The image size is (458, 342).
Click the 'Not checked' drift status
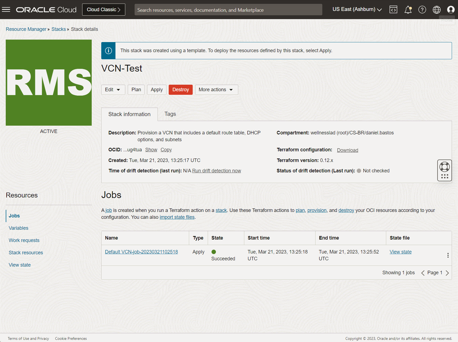click(x=376, y=171)
